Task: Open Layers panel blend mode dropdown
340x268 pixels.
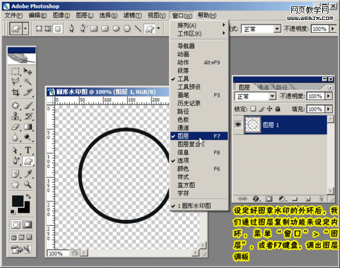Action: point(273,96)
